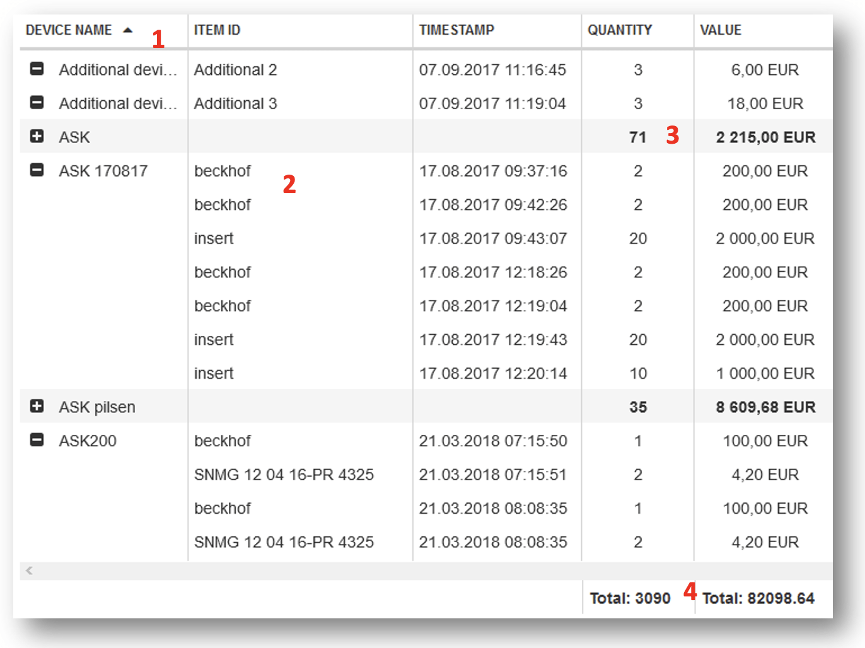The image size is (865, 648).
Task: Collapse the ASK200 device group
Action: click(37, 440)
